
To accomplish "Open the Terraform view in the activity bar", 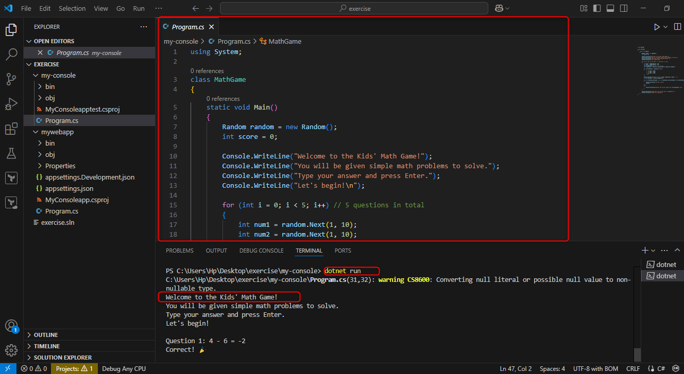I will click(11, 178).
